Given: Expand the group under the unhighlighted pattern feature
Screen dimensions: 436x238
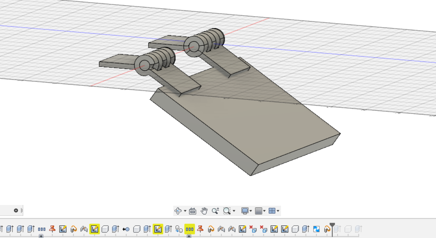Looking at the screenshot, I should pos(41,236).
